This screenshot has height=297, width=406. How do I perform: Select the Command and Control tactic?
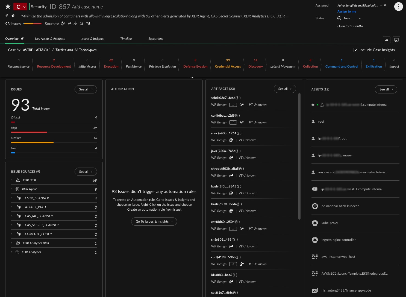pos(342,63)
